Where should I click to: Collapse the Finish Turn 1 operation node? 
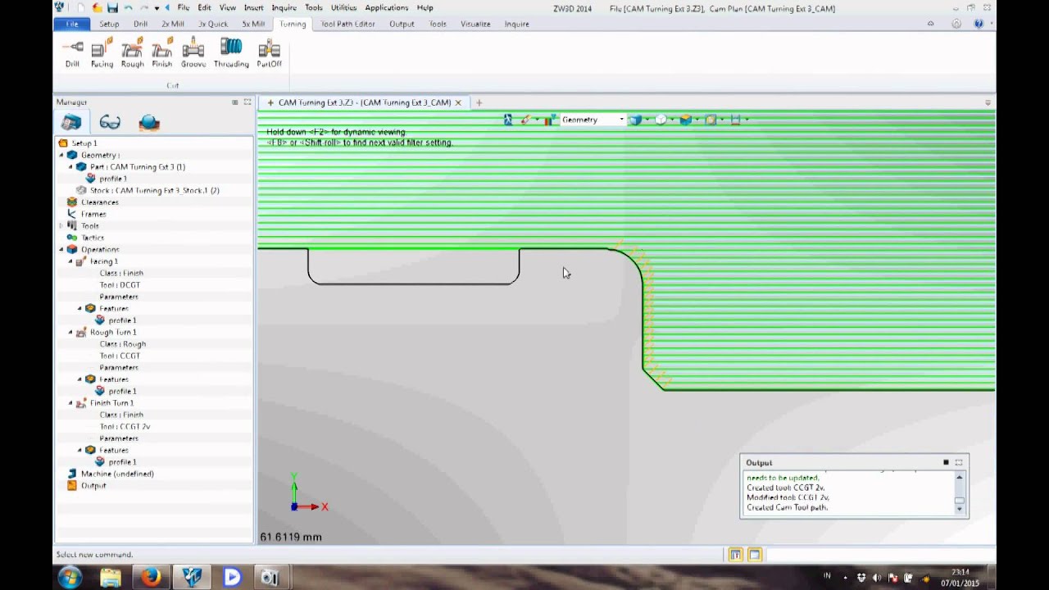(70, 403)
